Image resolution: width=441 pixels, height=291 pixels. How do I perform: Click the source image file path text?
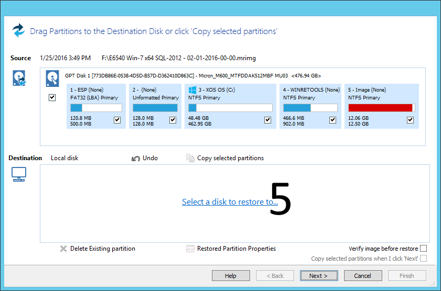pos(179,58)
